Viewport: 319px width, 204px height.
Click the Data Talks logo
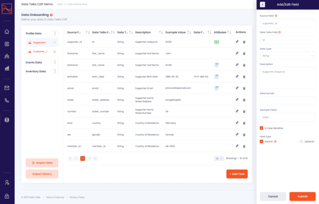pos(7,9)
